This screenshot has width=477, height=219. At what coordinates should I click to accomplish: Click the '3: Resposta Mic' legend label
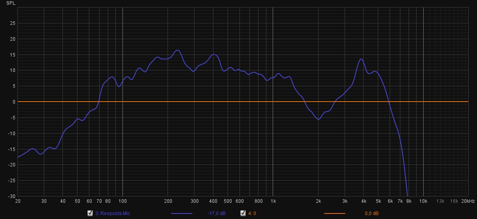coord(113,213)
